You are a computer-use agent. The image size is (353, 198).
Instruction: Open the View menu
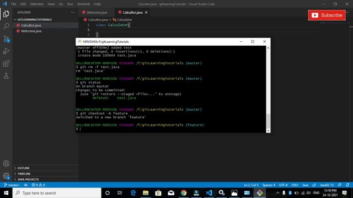pyautogui.click(x=51, y=4)
